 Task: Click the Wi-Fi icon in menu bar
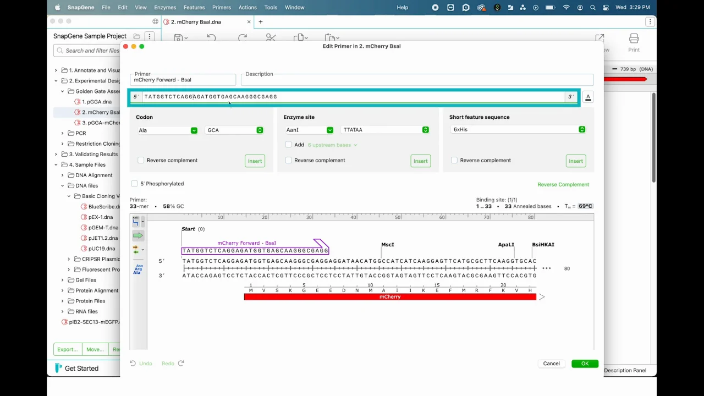point(566,7)
